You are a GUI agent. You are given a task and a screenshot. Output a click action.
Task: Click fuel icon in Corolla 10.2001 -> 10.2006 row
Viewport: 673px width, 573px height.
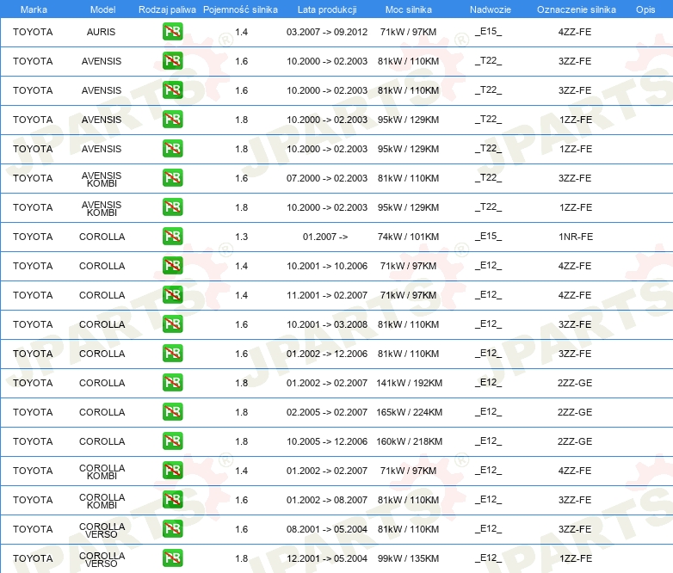coord(172,266)
